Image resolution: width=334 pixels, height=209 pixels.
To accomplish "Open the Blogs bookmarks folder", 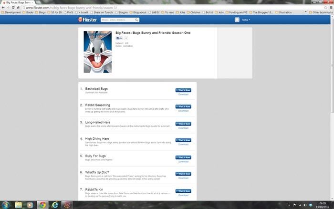I will 41,12.
